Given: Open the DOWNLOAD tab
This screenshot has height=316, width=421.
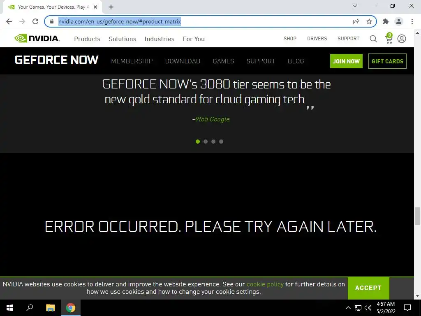Looking at the screenshot, I should 183,61.
